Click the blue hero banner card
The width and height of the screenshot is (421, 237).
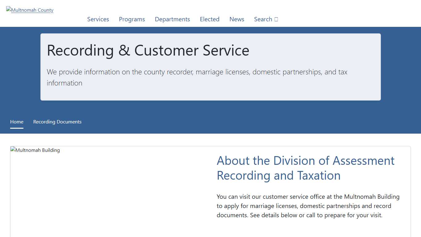click(x=211, y=67)
